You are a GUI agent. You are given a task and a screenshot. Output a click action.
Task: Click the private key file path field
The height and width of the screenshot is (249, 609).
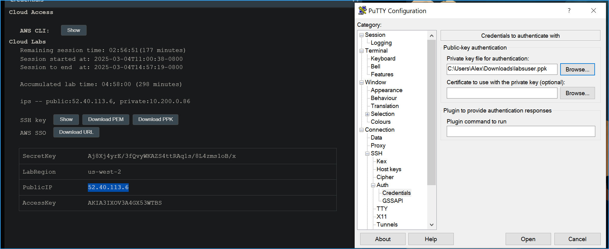[502, 69]
